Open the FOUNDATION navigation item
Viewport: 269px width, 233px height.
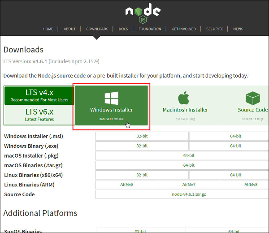coord(150,29)
